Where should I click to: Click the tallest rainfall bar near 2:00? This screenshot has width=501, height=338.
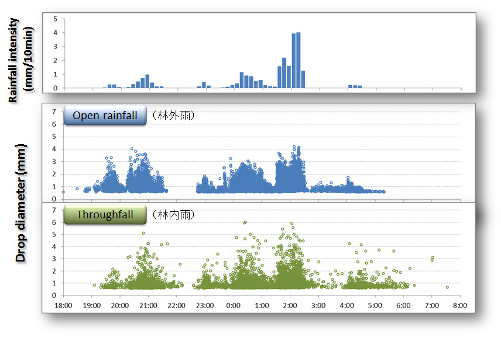[297, 58]
